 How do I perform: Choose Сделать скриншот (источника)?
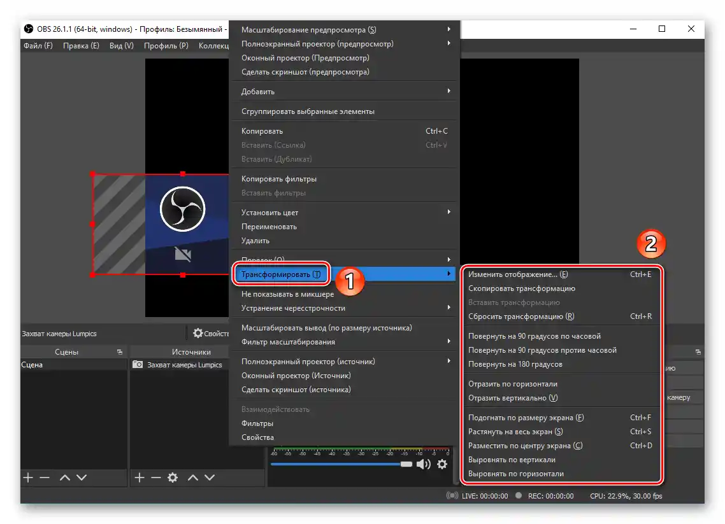coord(345,390)
